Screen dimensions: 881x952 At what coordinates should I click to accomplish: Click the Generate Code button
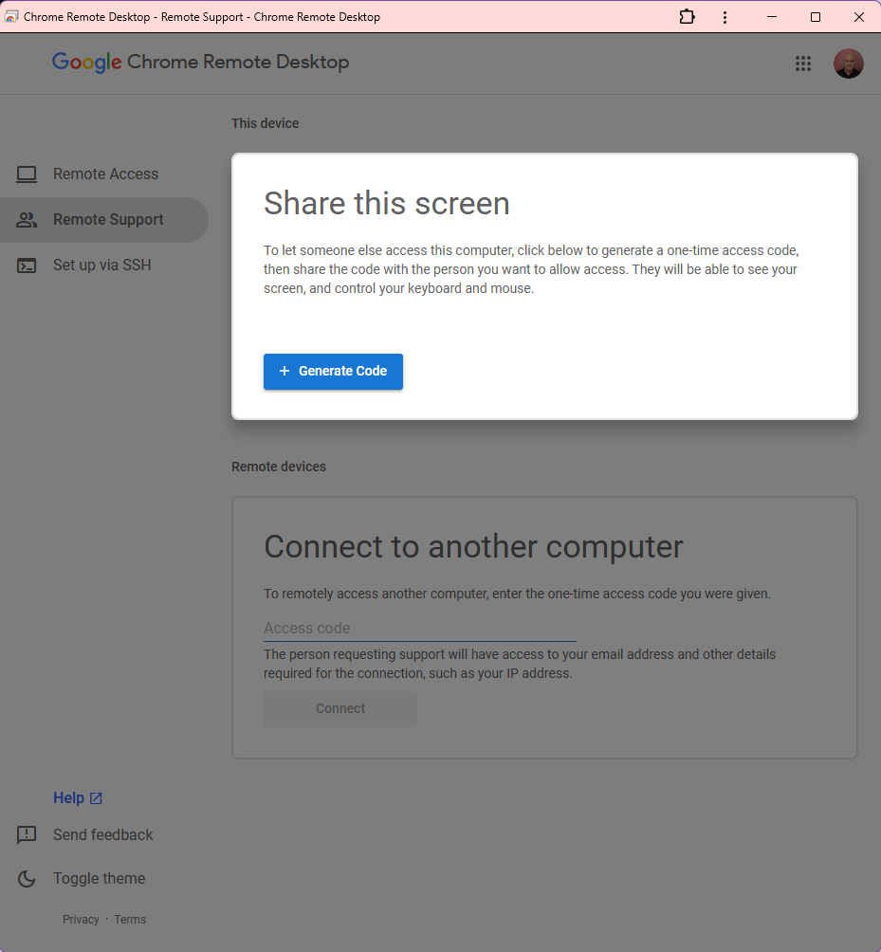pos(333,371)
